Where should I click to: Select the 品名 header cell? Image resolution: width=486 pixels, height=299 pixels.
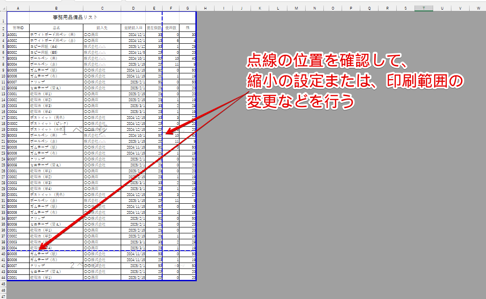(56, 26)
